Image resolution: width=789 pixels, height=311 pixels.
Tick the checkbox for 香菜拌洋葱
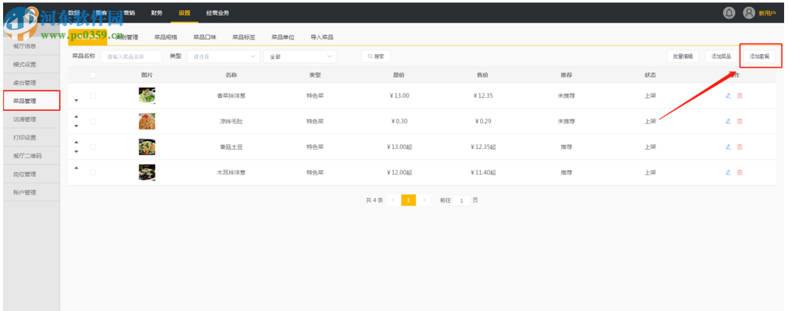pos(93,96)
